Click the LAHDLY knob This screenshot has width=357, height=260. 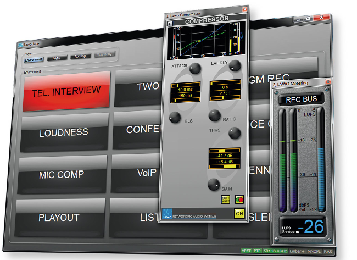[x=235, y=66]
